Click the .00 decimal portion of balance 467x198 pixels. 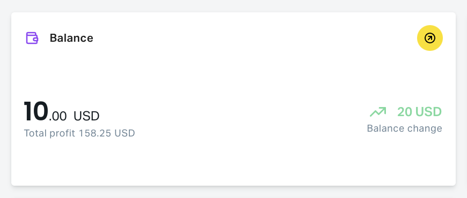58,117
